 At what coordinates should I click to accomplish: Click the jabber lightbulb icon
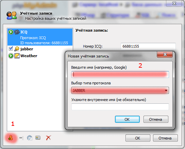[x=17, y=49]
